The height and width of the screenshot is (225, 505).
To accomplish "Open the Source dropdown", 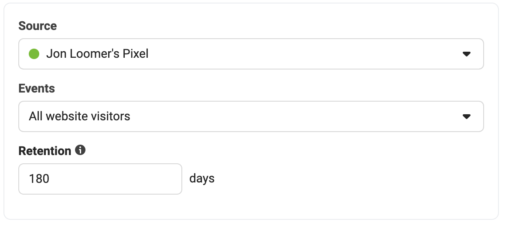I will pos(251,54).
